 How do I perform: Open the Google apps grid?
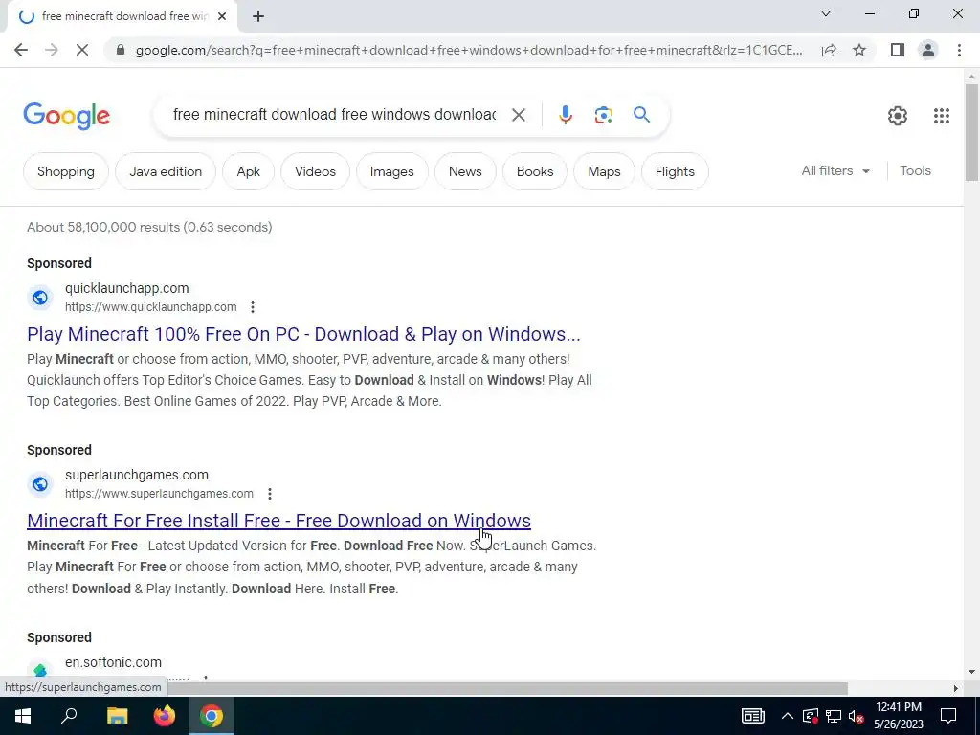[942, 116]
